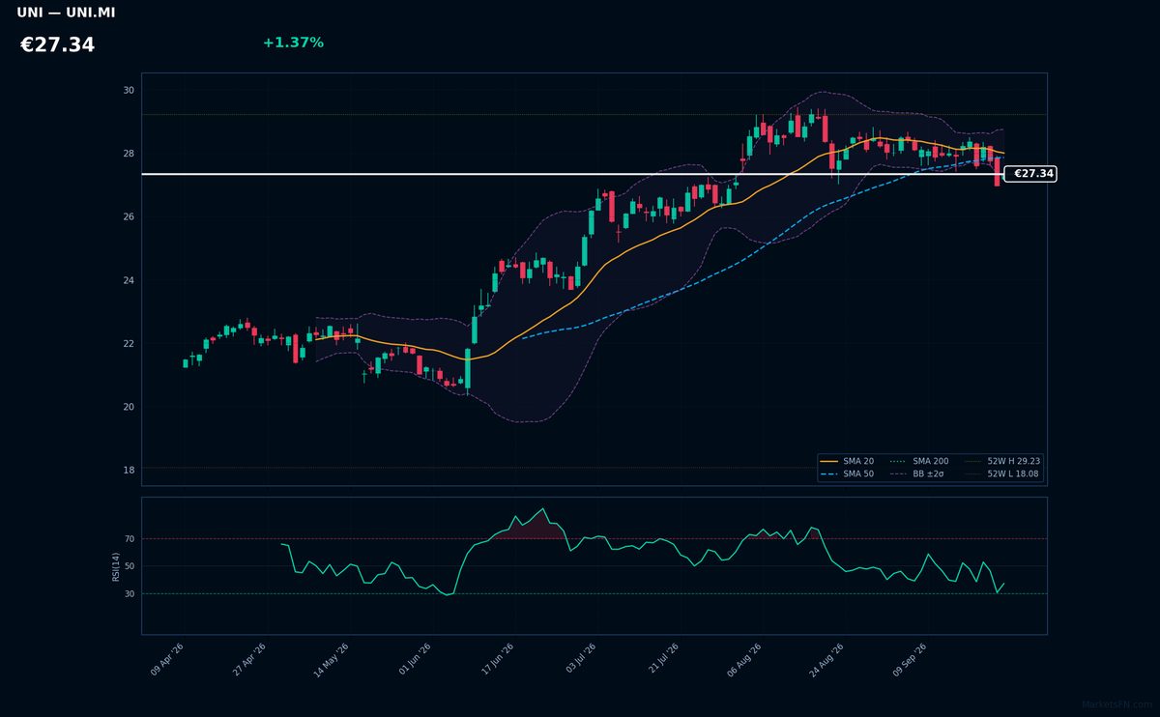Viewport: 1160px width, 717px height.
Task: Click the 24 price axis label
Action: click(129, 280)
